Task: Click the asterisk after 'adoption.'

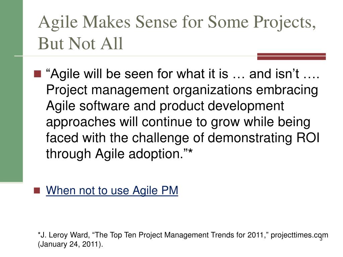Action: click(190, 152)
